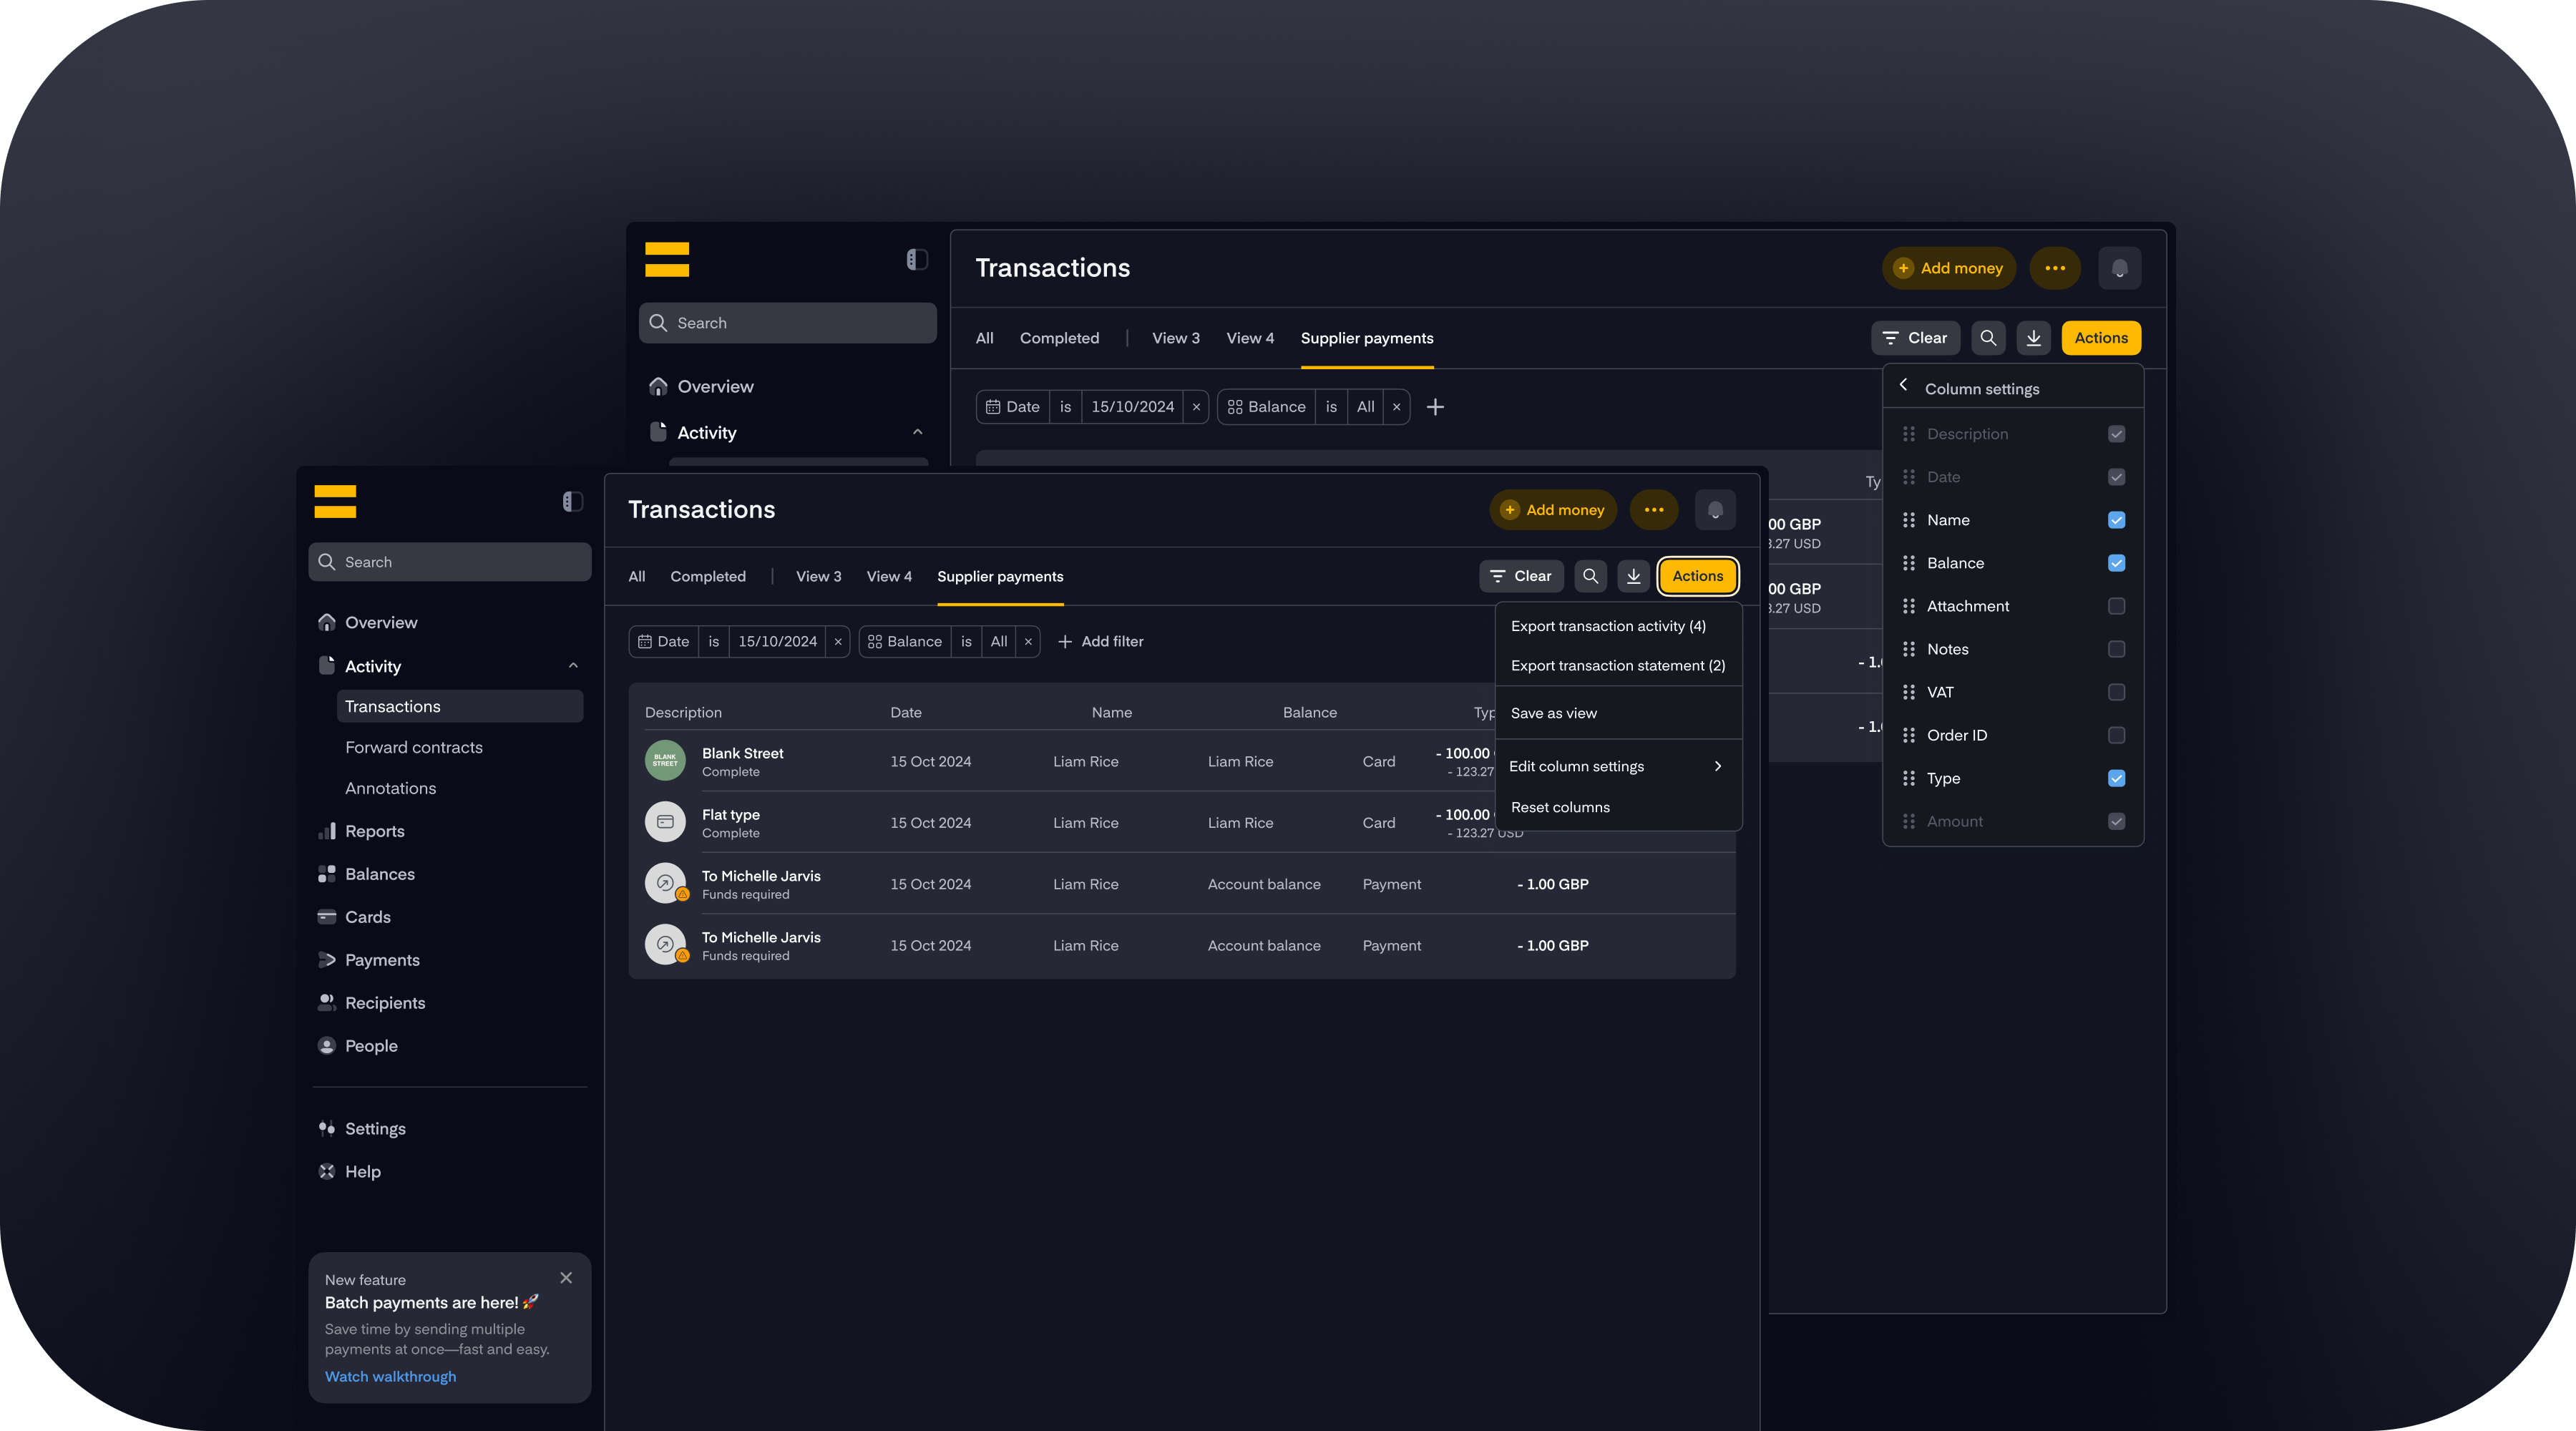Click the three-dot more options button
This screenshot has height=1431, width=2576.
[1654, 509]
